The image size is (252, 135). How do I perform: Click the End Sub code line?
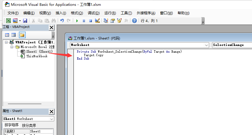pos(83,59)
